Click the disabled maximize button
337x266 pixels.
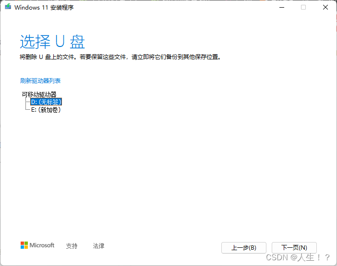tap(303, 7)
